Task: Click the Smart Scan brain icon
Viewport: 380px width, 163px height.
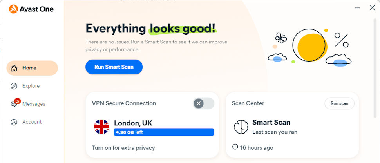Action: coord(241,127)
